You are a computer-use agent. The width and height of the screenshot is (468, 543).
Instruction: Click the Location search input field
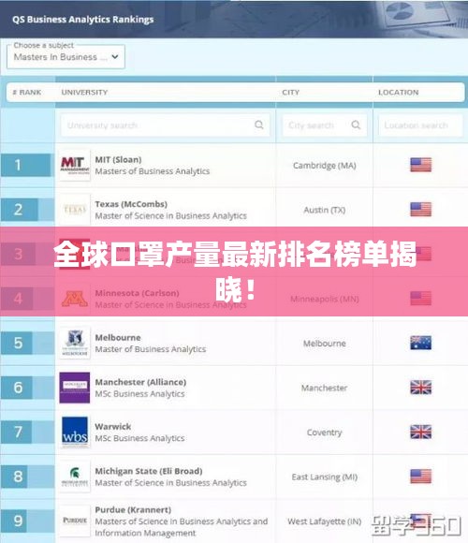pos(420,125)
